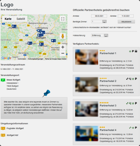Zoom in the map with plus button
This screenshot has height=146, width=140.
[63, 47]
